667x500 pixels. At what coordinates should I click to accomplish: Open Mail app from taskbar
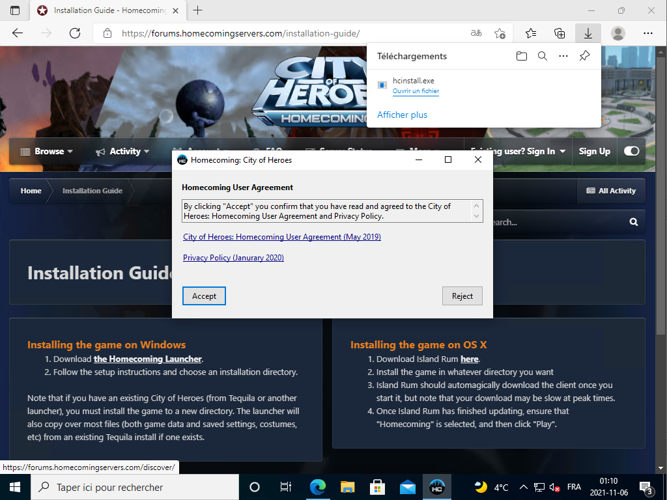tap(408, 487)
